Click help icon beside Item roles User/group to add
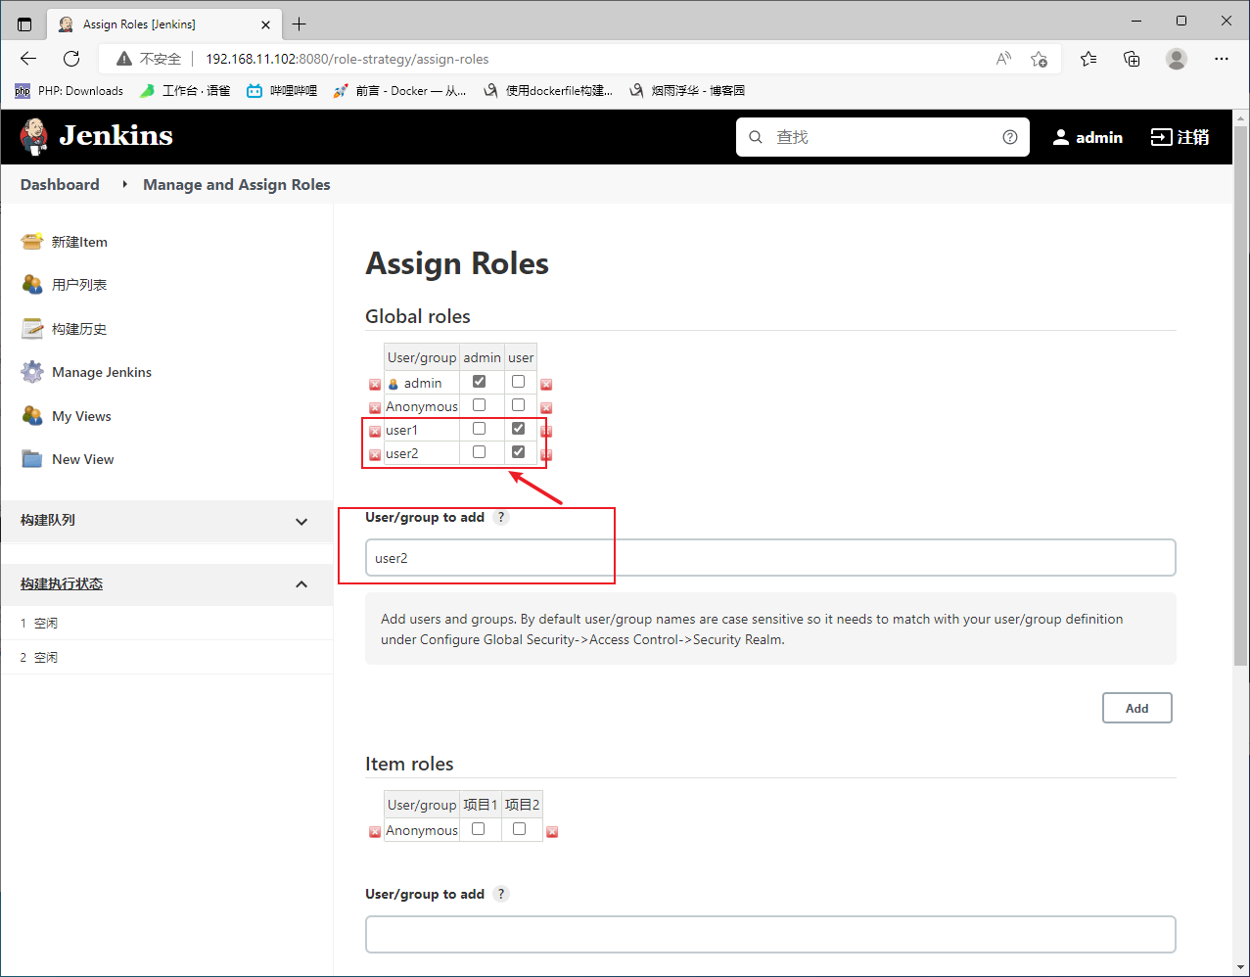 (501, 894)
